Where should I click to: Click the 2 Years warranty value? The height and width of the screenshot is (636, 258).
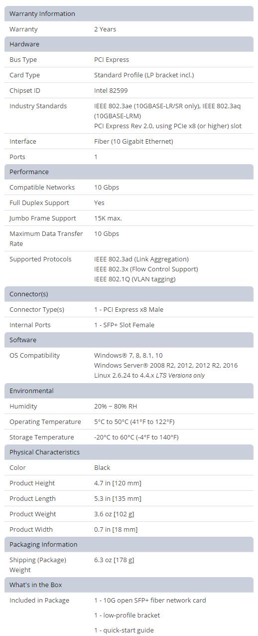[x=105, y=29]
